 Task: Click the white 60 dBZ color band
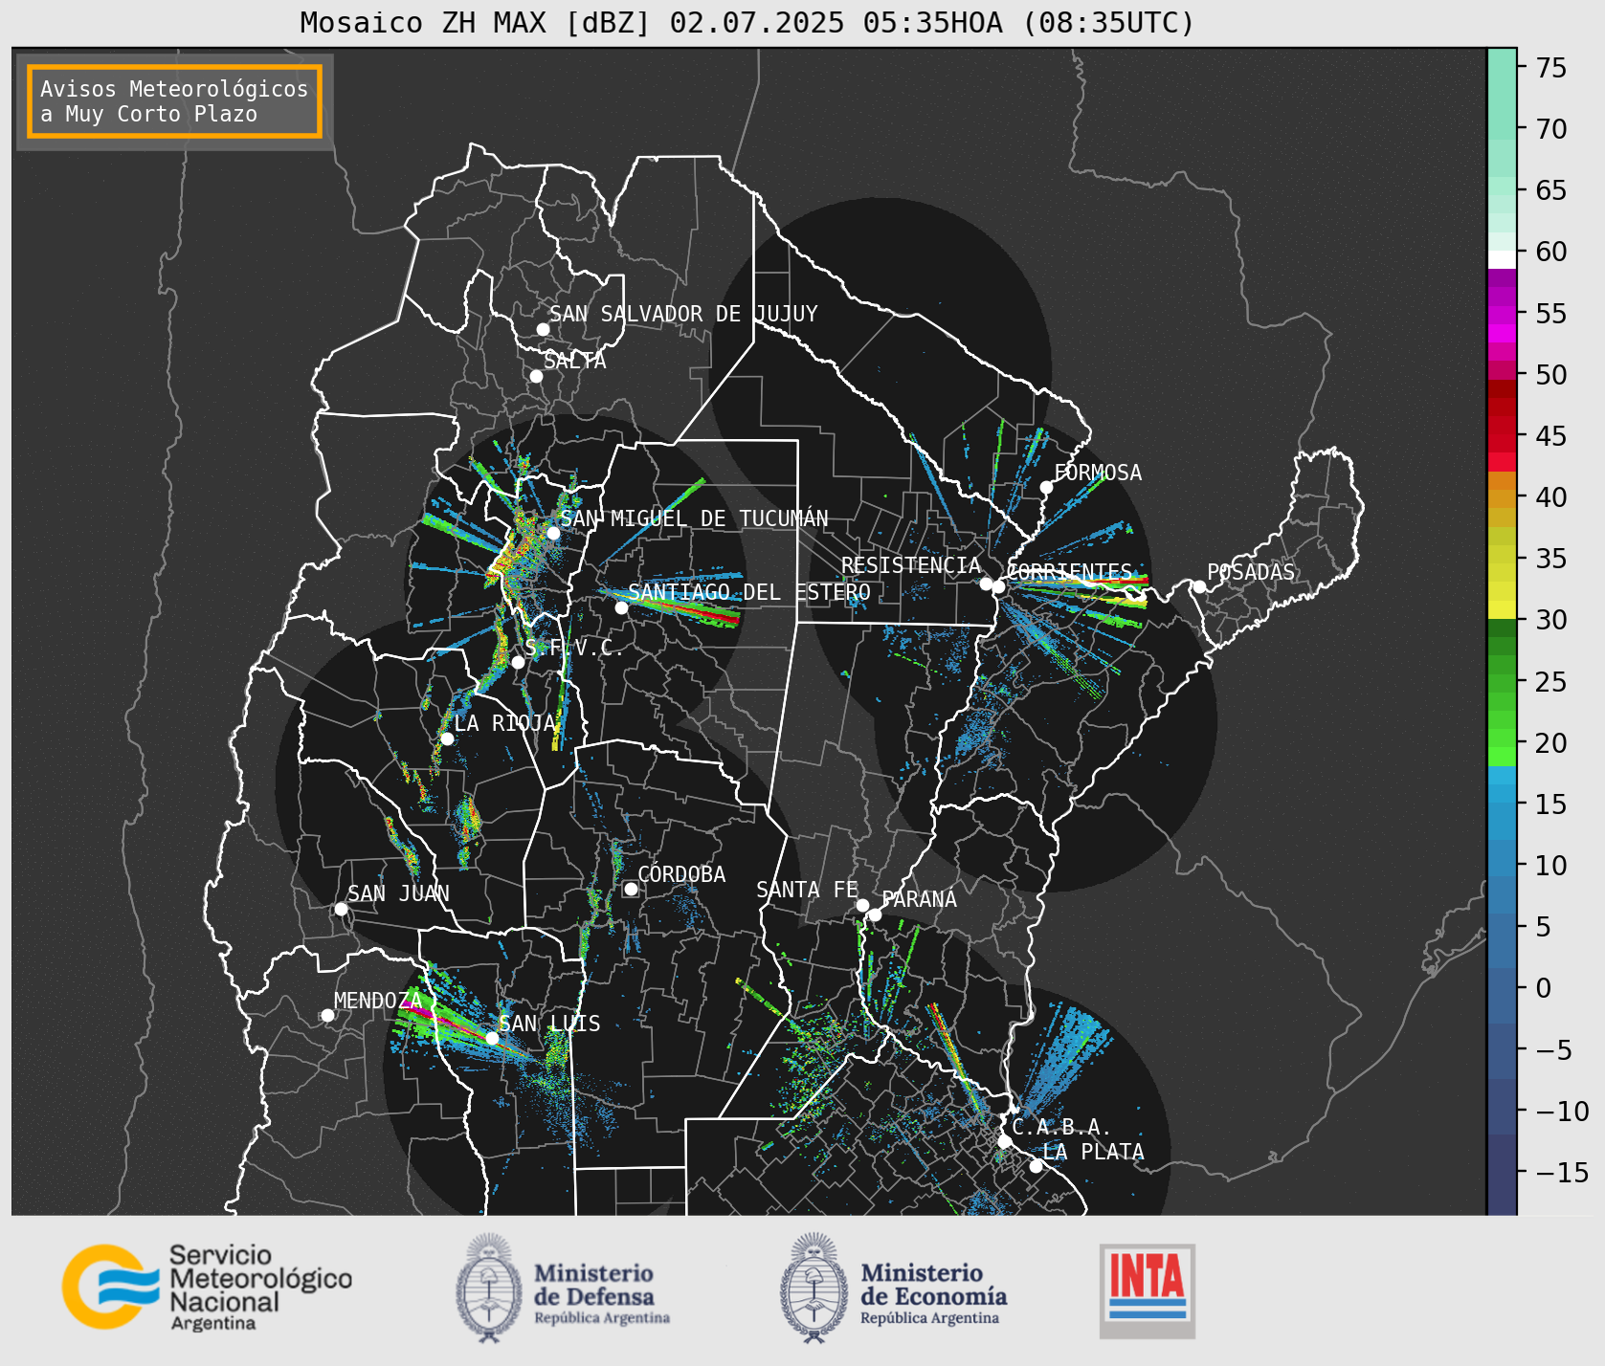(1502, 259)
